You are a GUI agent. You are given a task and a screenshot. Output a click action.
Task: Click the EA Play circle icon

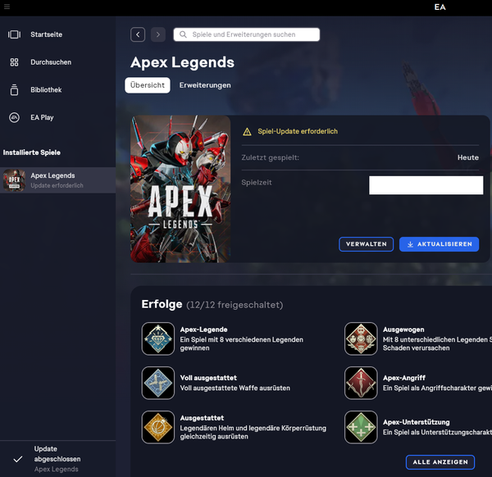(x=14, y=117)
